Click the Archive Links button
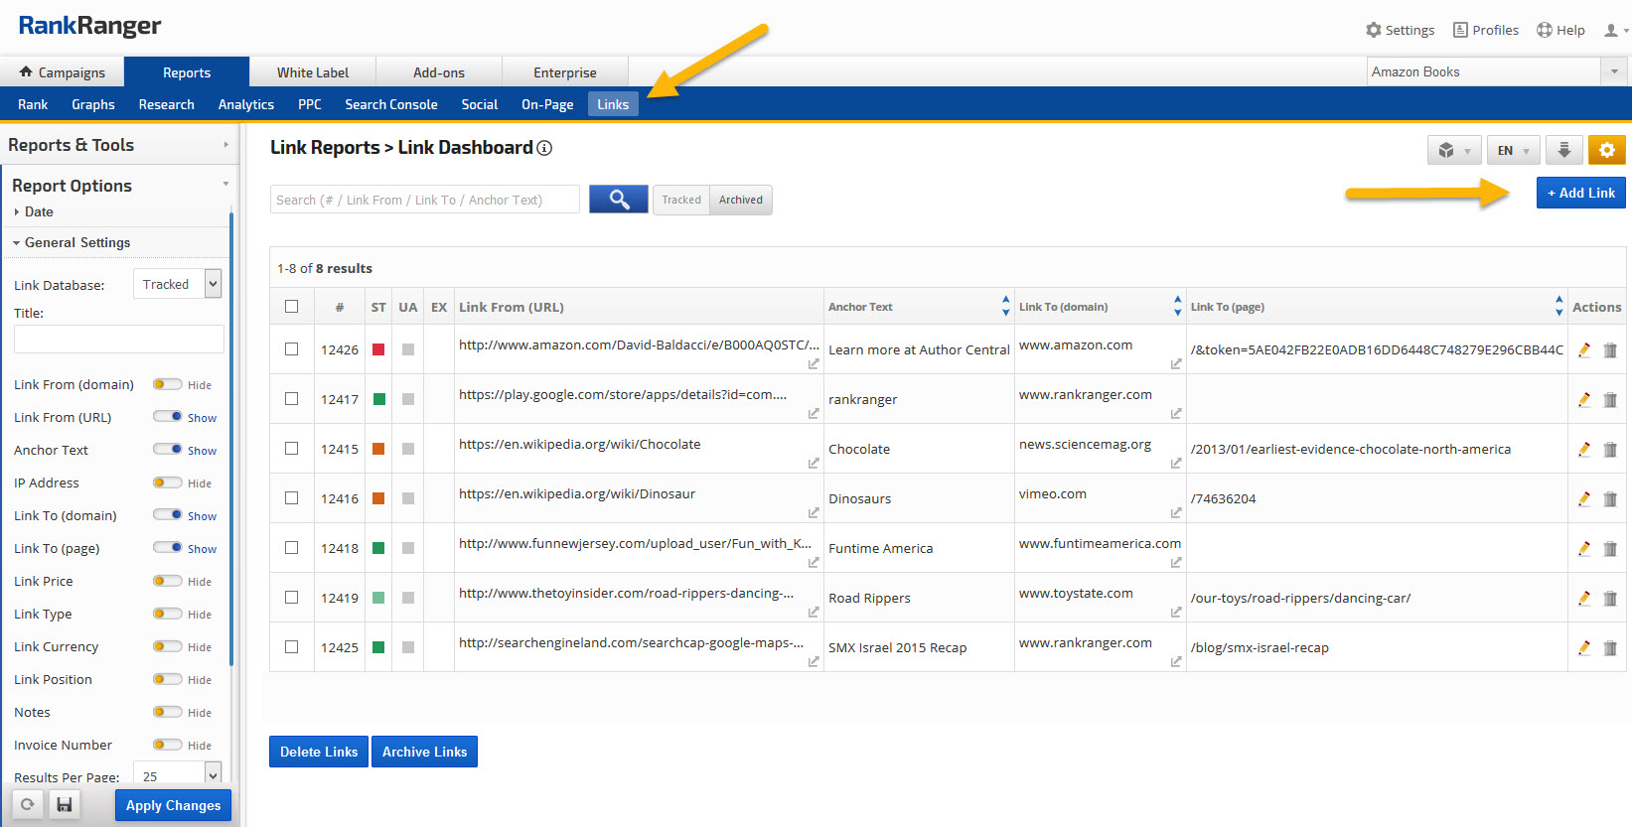 424,752
